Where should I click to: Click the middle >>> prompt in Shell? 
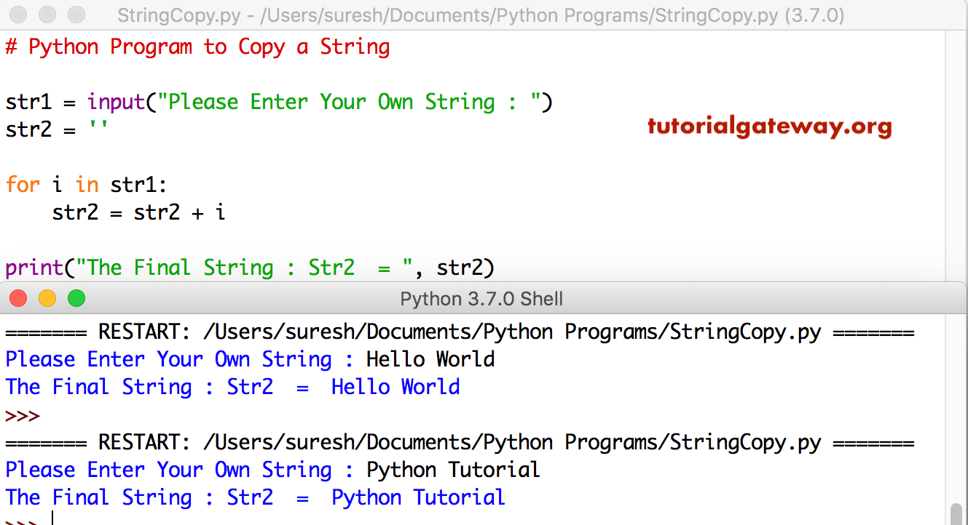pos(20,414)
